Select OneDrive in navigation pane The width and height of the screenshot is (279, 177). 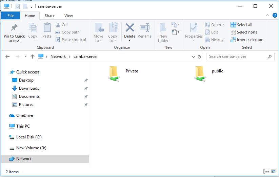21,115
